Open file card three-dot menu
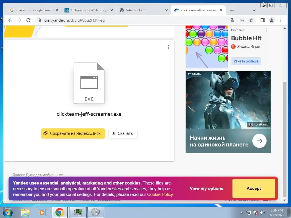The height and width of the screenshot is (218, 291). [168, 47]
